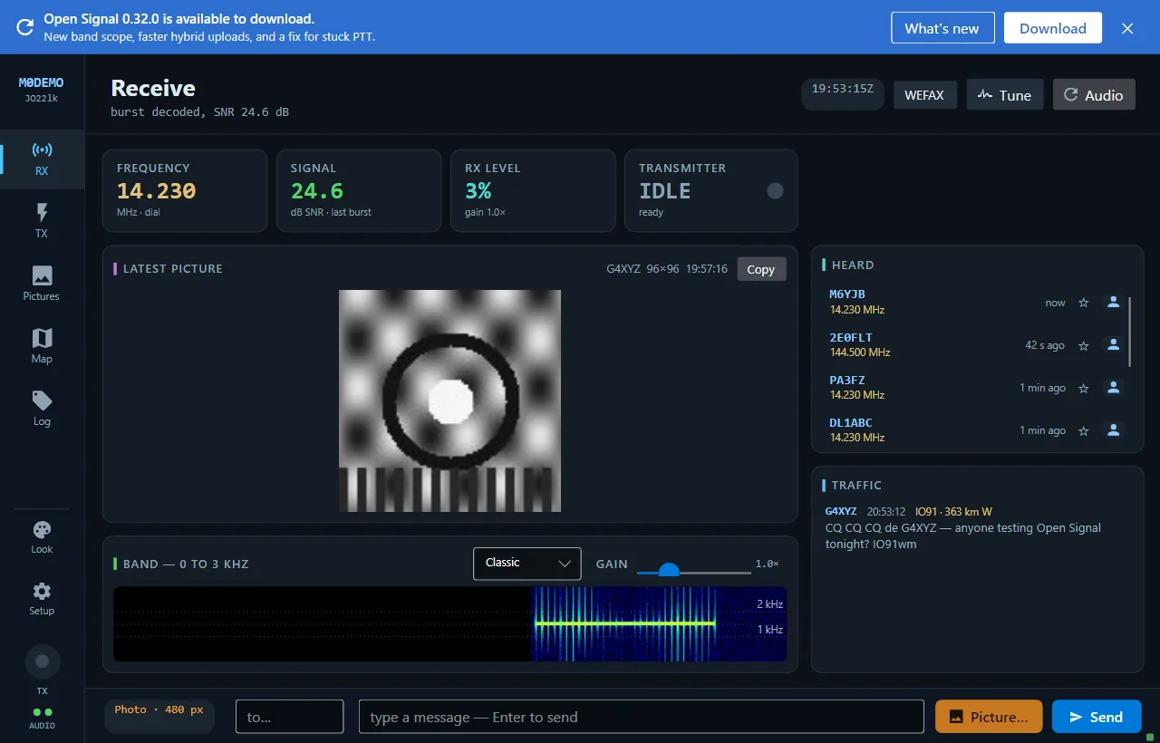
Task: Click the Audio refresh button
Action: tap(1094, 95)
